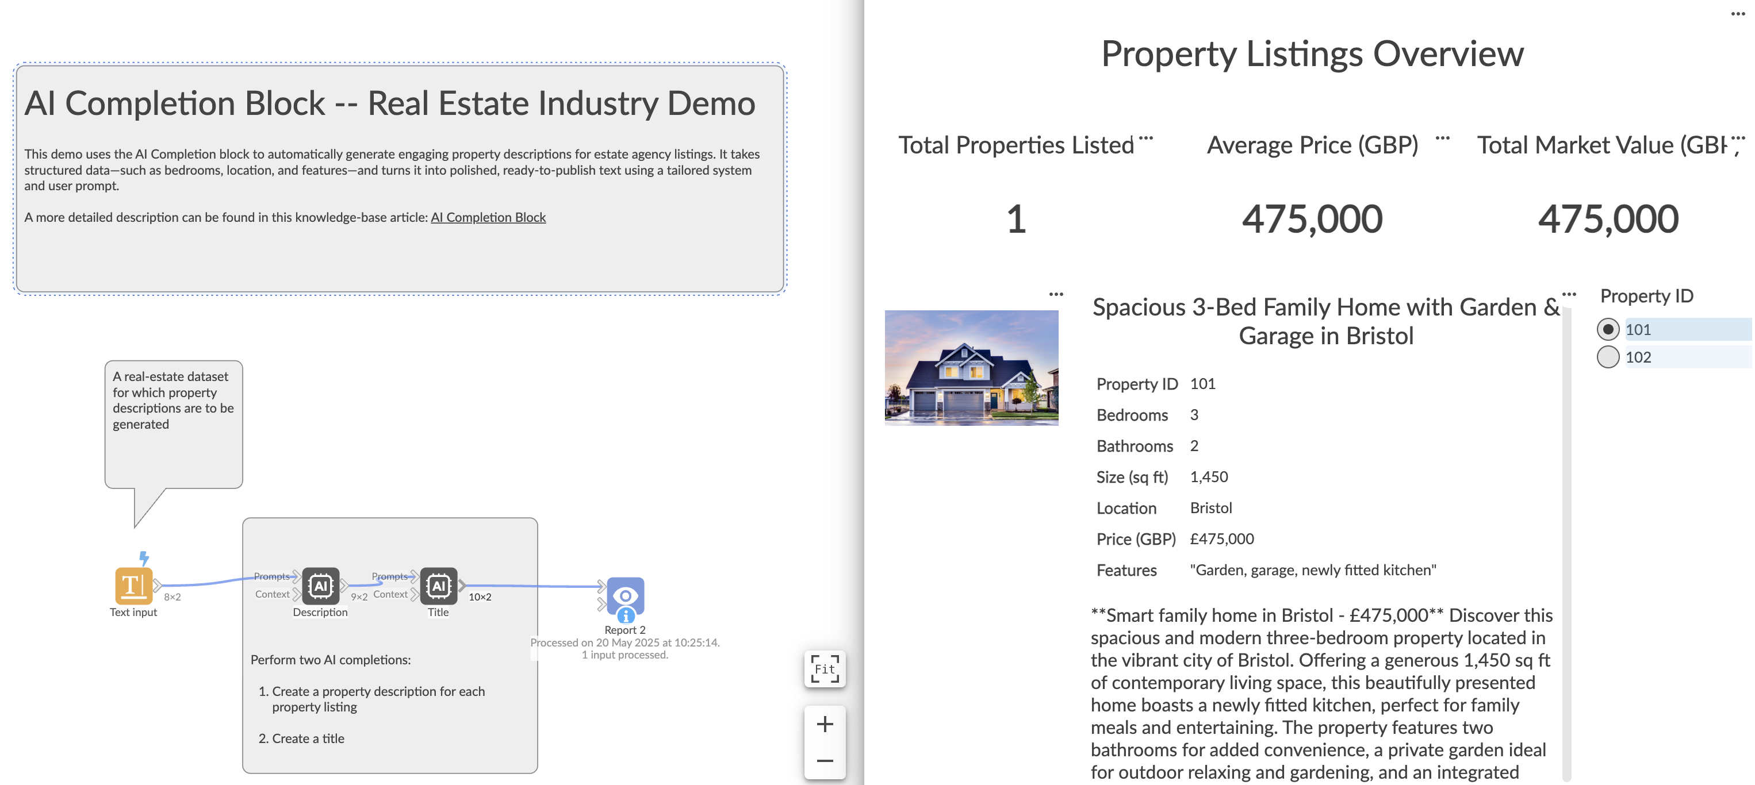
Task: Zoom out with the minus button
Action: tap(825, 760)
